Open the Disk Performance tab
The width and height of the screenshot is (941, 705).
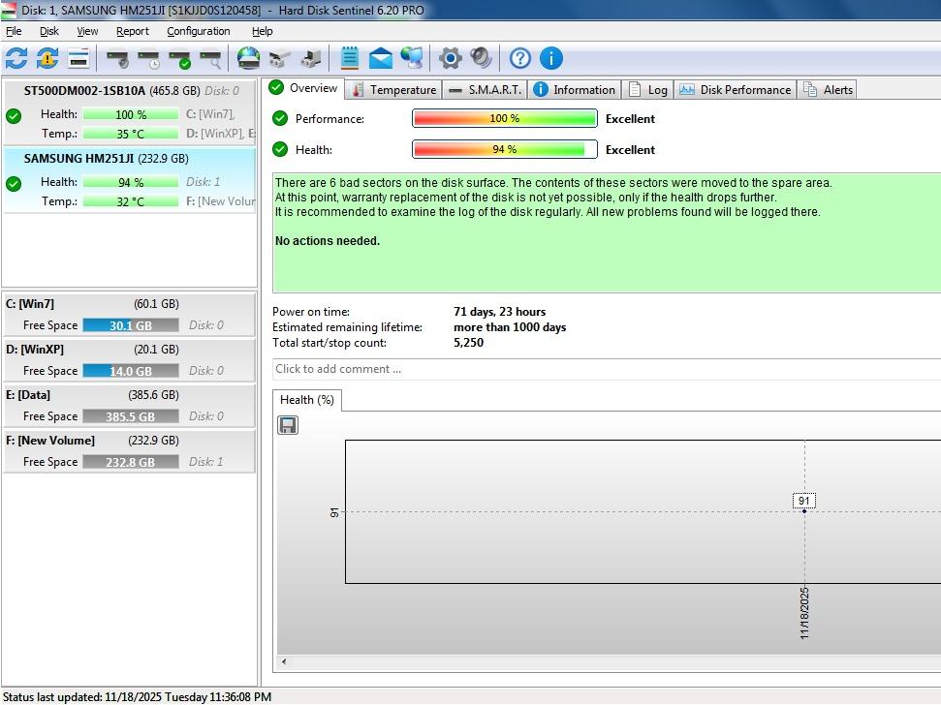click(736, 89)
